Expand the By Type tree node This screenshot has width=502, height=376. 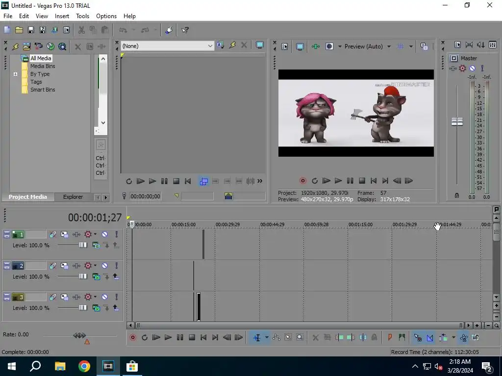click(15, 74)
